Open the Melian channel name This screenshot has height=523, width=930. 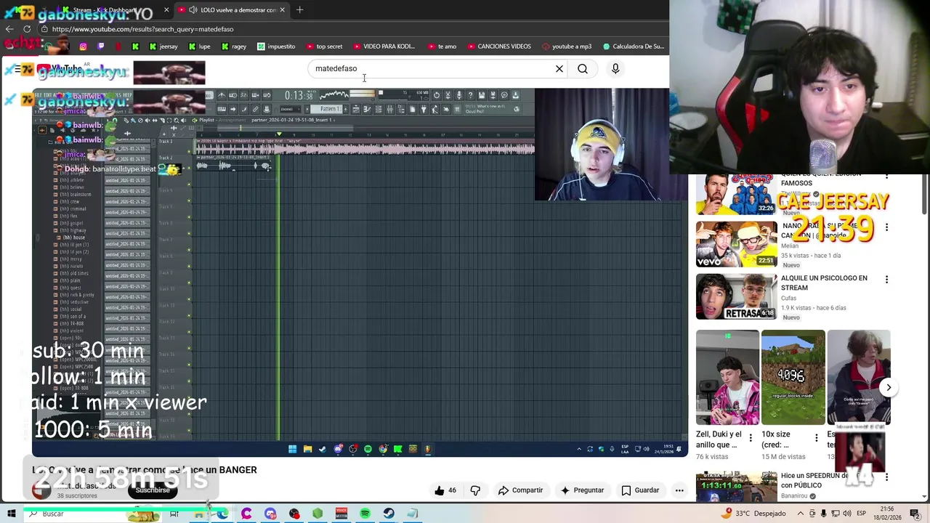pos(790,246)
